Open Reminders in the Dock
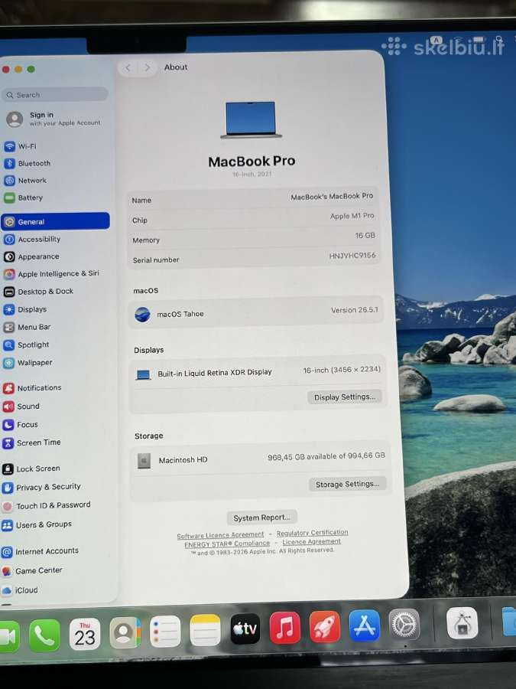The image size is (516, 689). click(x=165, y=632)
